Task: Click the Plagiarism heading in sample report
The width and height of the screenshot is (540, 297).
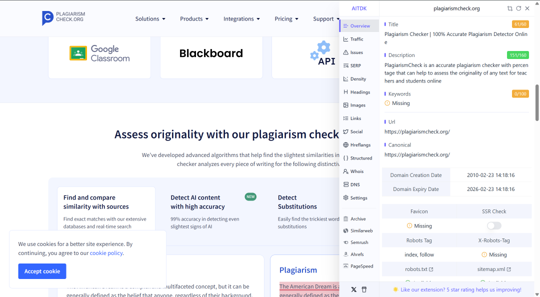Action: [x=298, y=270]
